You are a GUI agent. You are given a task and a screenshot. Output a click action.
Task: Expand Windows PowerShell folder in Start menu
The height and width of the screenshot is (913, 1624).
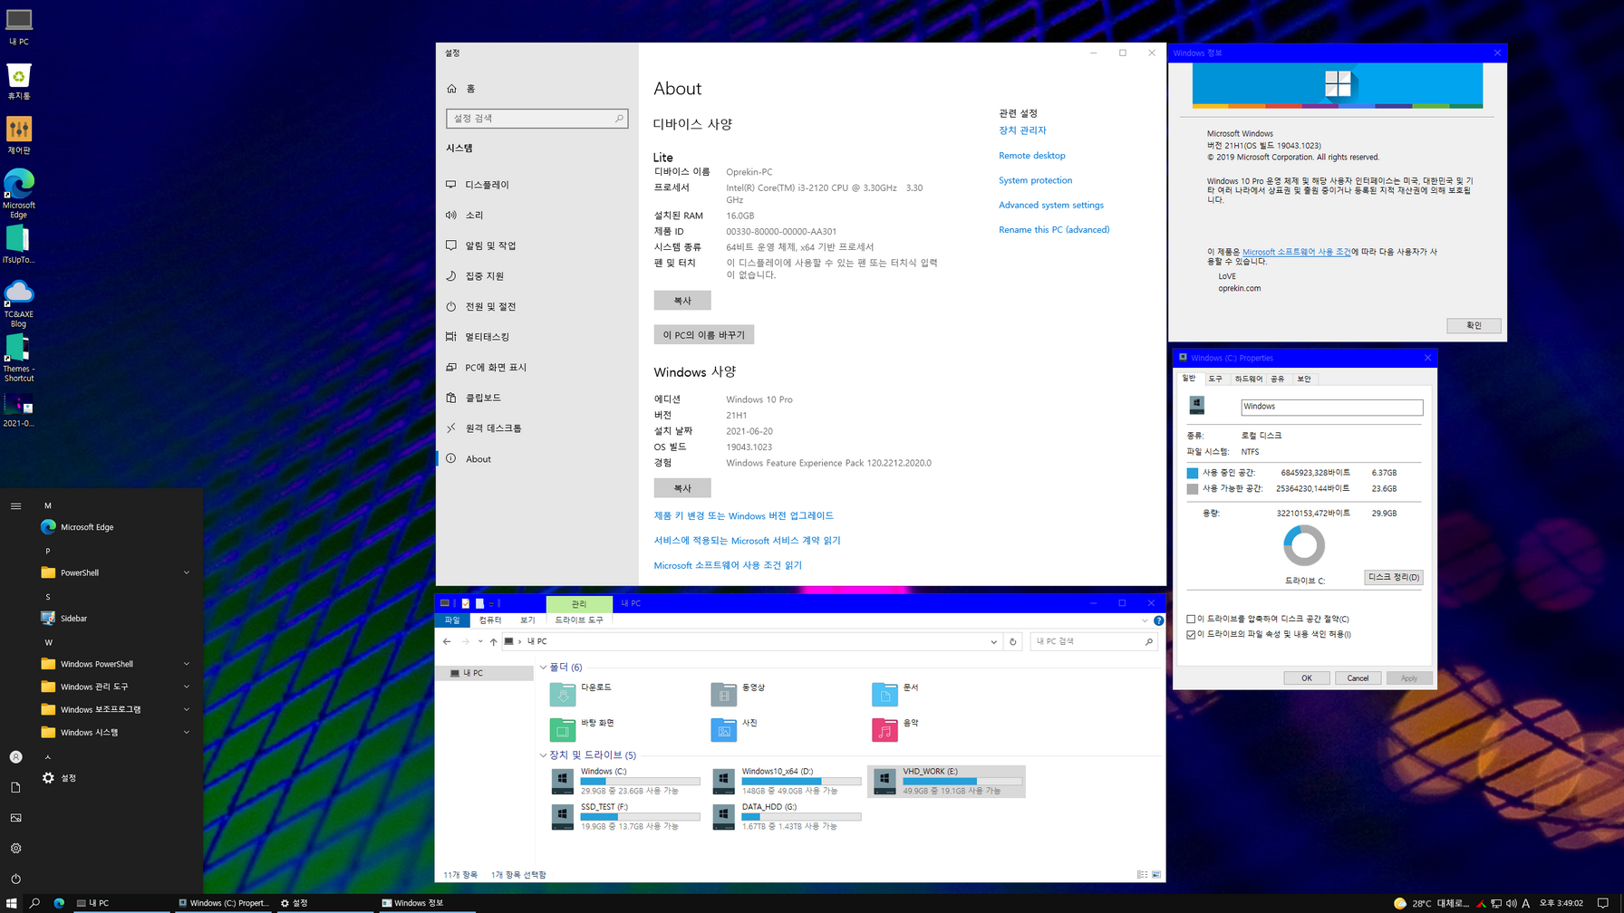point(187,664)
